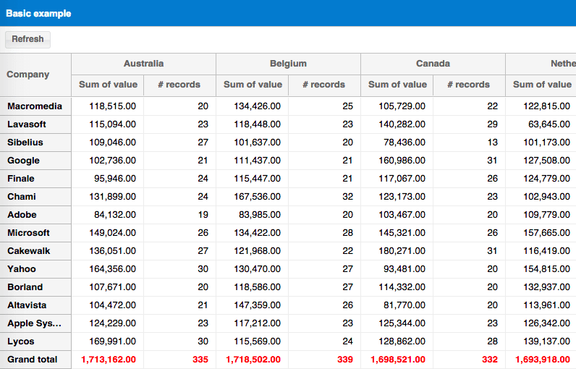The width and height of the screenshot is (576, 369).
Task: Click grand total 1,718,502.00
Action: coord(253,360)
